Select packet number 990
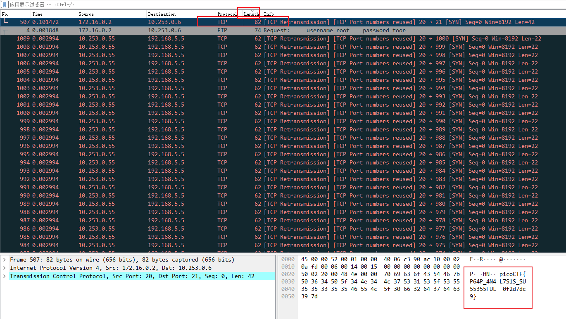566x319 pixels. (x=283, y=195)
